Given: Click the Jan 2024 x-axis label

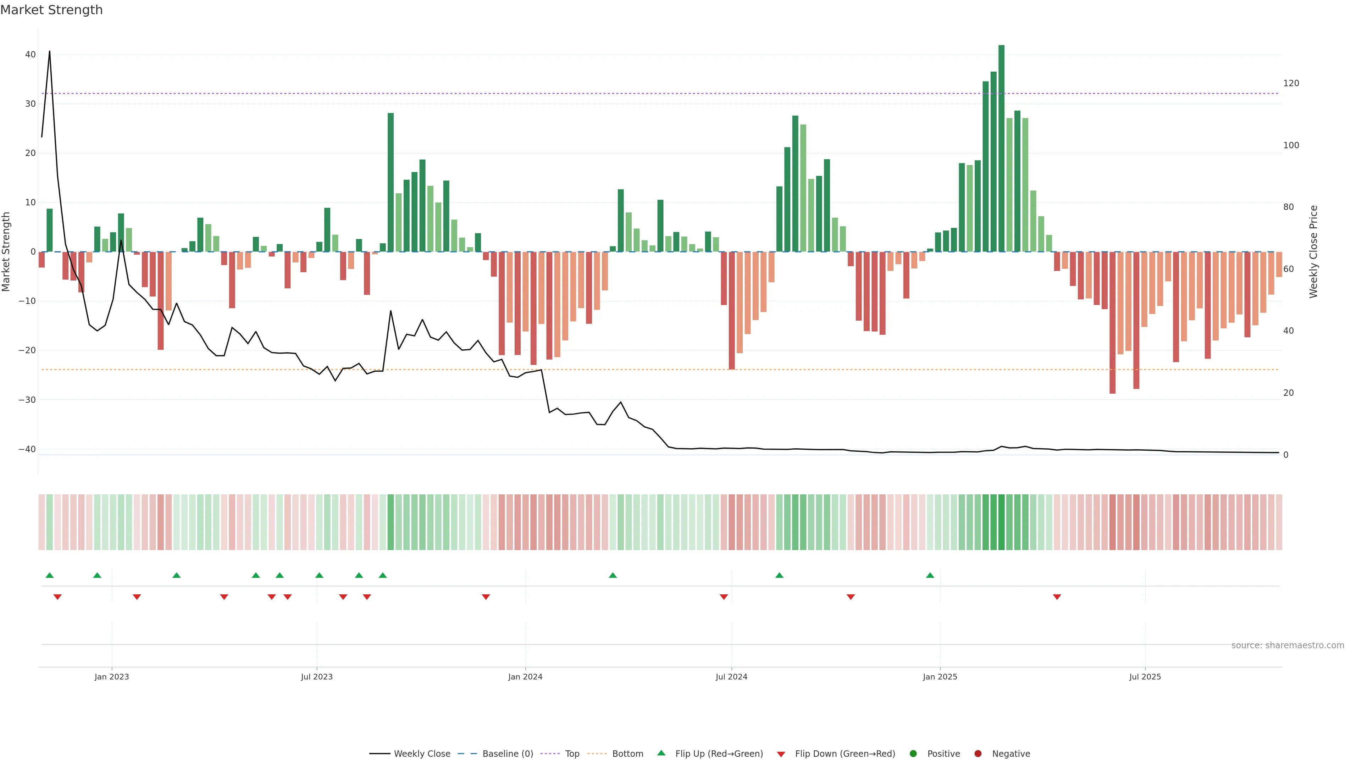Looking at the screenshot, I should tap(525, 677).
